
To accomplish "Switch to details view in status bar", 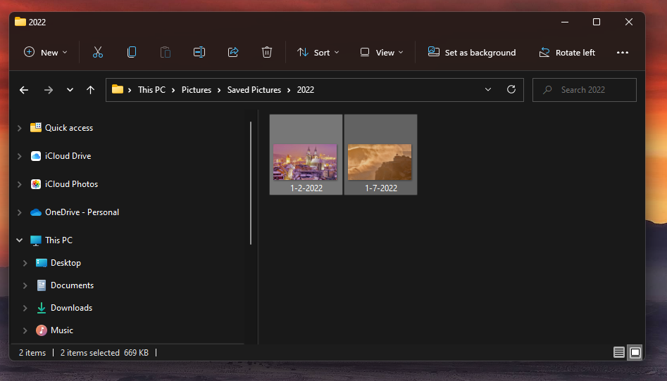I will coord(619,352).
